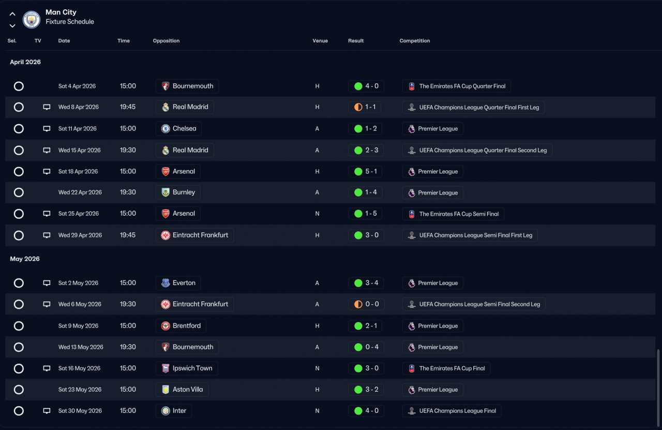Select the Everton fixture radio button
The height and width of the screenshot is (430, 662).
pyautogui.click(x=19, y=283)
